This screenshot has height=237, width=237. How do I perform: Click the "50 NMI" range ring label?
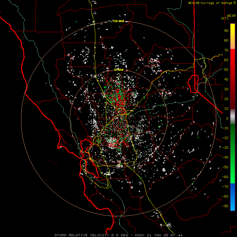118,70
